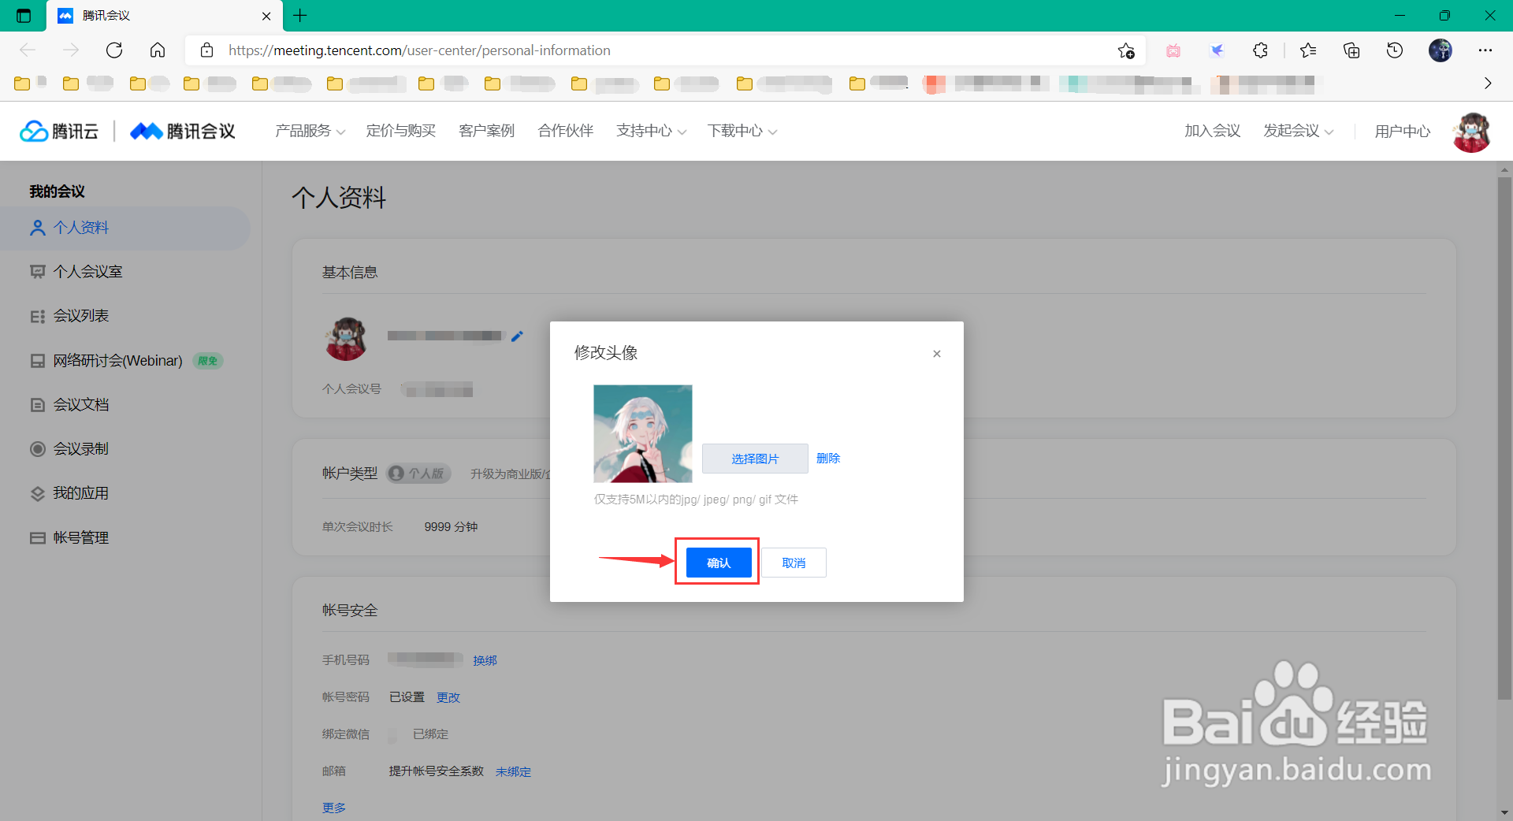Click the site lock icon in address bar
This screenshot has height=821, width=1513.
(207, 50)
